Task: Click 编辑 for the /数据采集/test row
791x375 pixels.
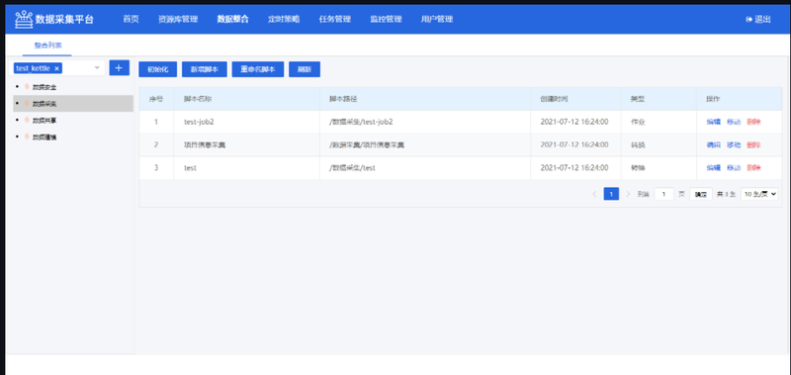Action: (713, 167)
